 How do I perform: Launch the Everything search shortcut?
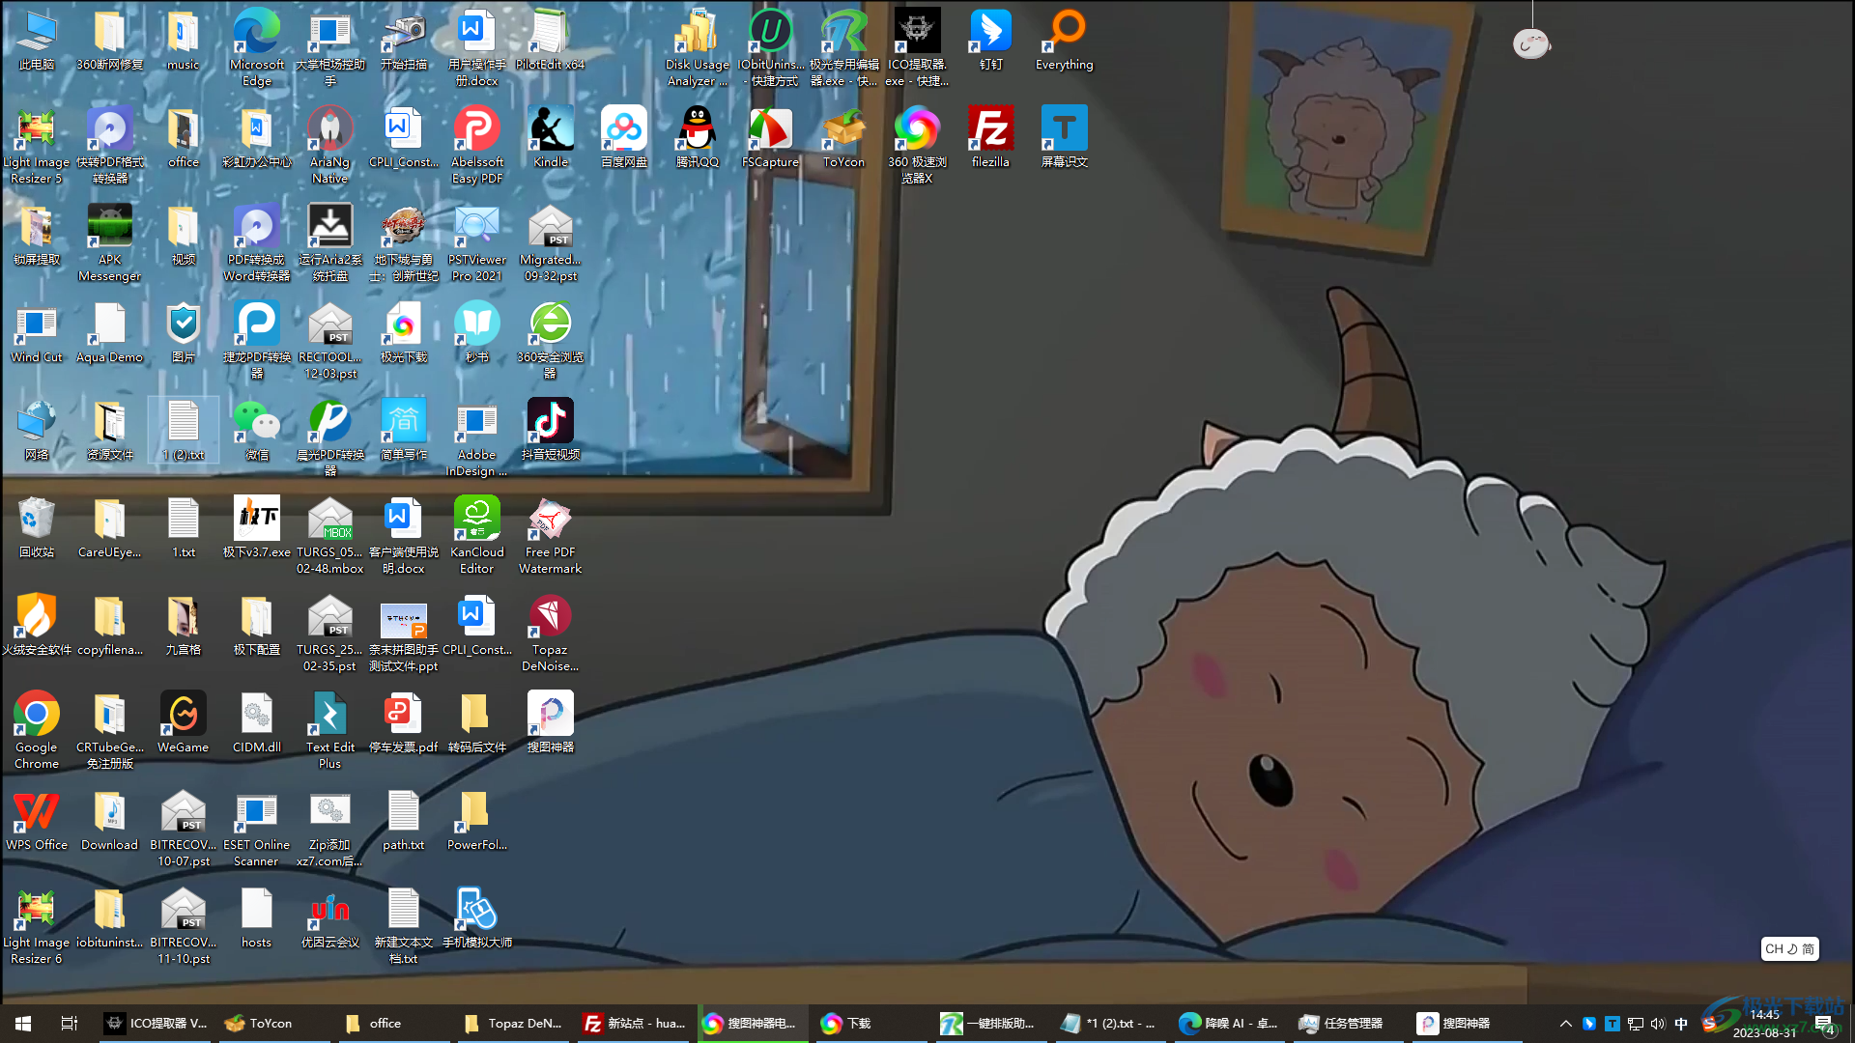click(x=1064, y=40)
